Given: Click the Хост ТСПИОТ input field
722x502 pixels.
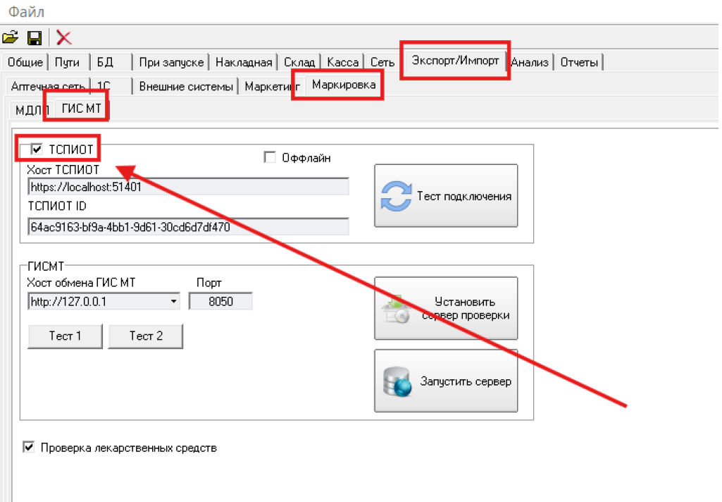Looking at the screenshot, I should (188, 187).
